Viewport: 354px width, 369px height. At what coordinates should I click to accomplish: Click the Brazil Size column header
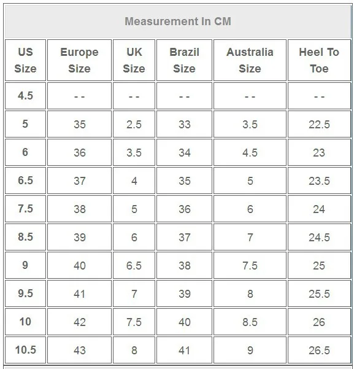click(184, 60)
